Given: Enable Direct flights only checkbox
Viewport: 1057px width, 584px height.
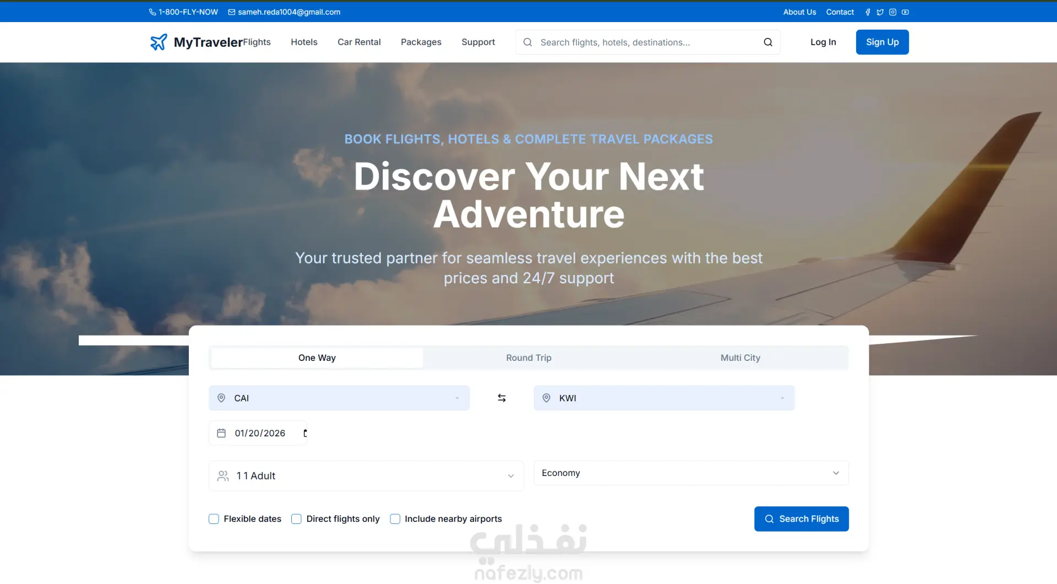Looking at the screenshot, I should [296, 519].
